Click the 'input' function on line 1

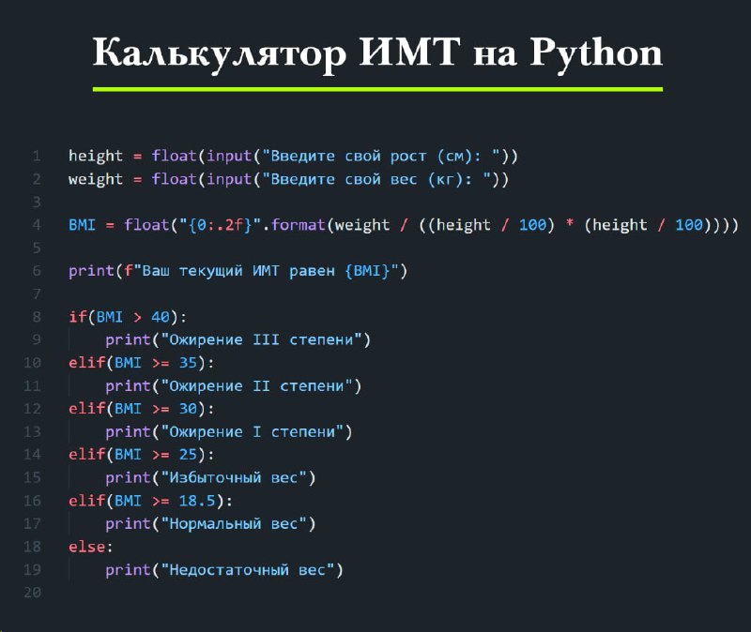(x=229, y=156)
